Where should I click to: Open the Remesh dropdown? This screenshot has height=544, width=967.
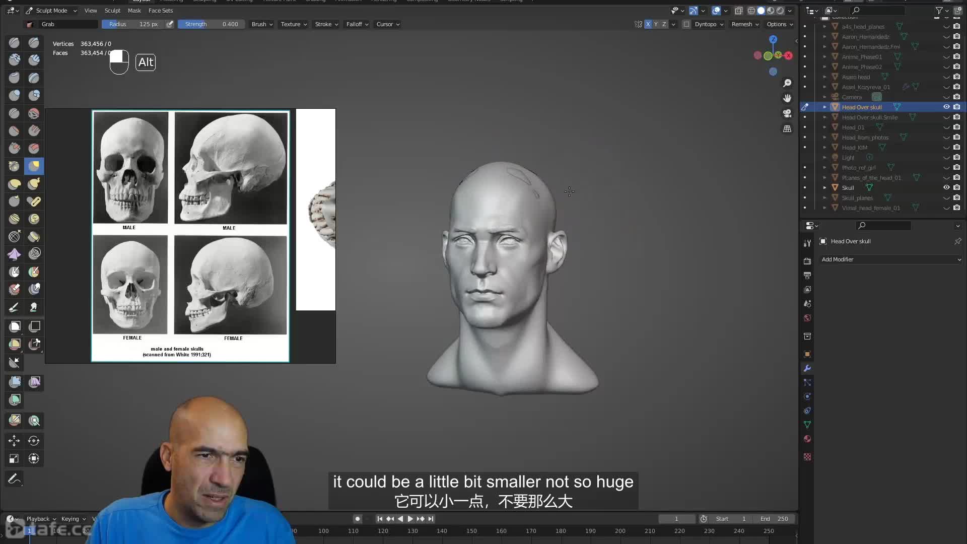745,24
